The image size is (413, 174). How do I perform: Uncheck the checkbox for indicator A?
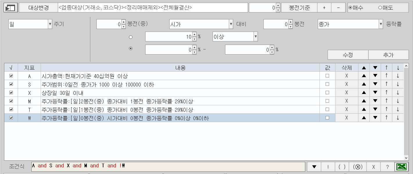tap(11, 76)
